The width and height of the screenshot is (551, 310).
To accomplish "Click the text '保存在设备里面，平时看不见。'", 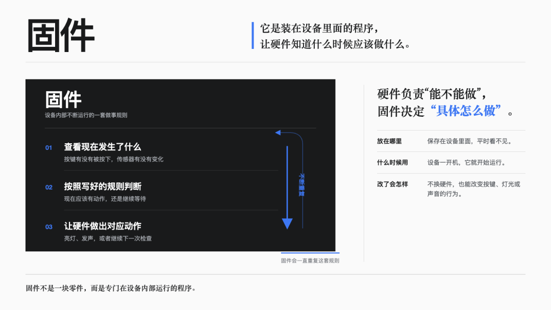I will 470,141.
